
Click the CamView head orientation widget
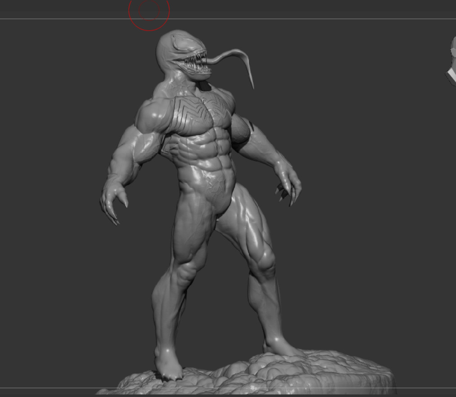[x=451, y=61]
